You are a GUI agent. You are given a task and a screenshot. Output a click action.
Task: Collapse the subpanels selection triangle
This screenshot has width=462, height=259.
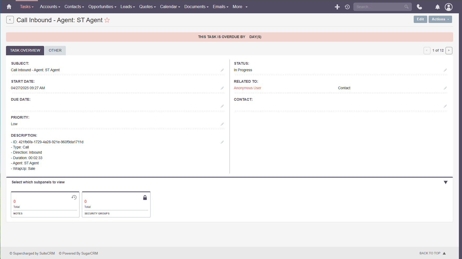tap(446, 182)
